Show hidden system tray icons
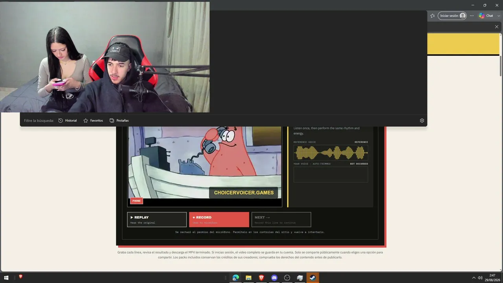This screenshot has width=503, height=283. 474,278
